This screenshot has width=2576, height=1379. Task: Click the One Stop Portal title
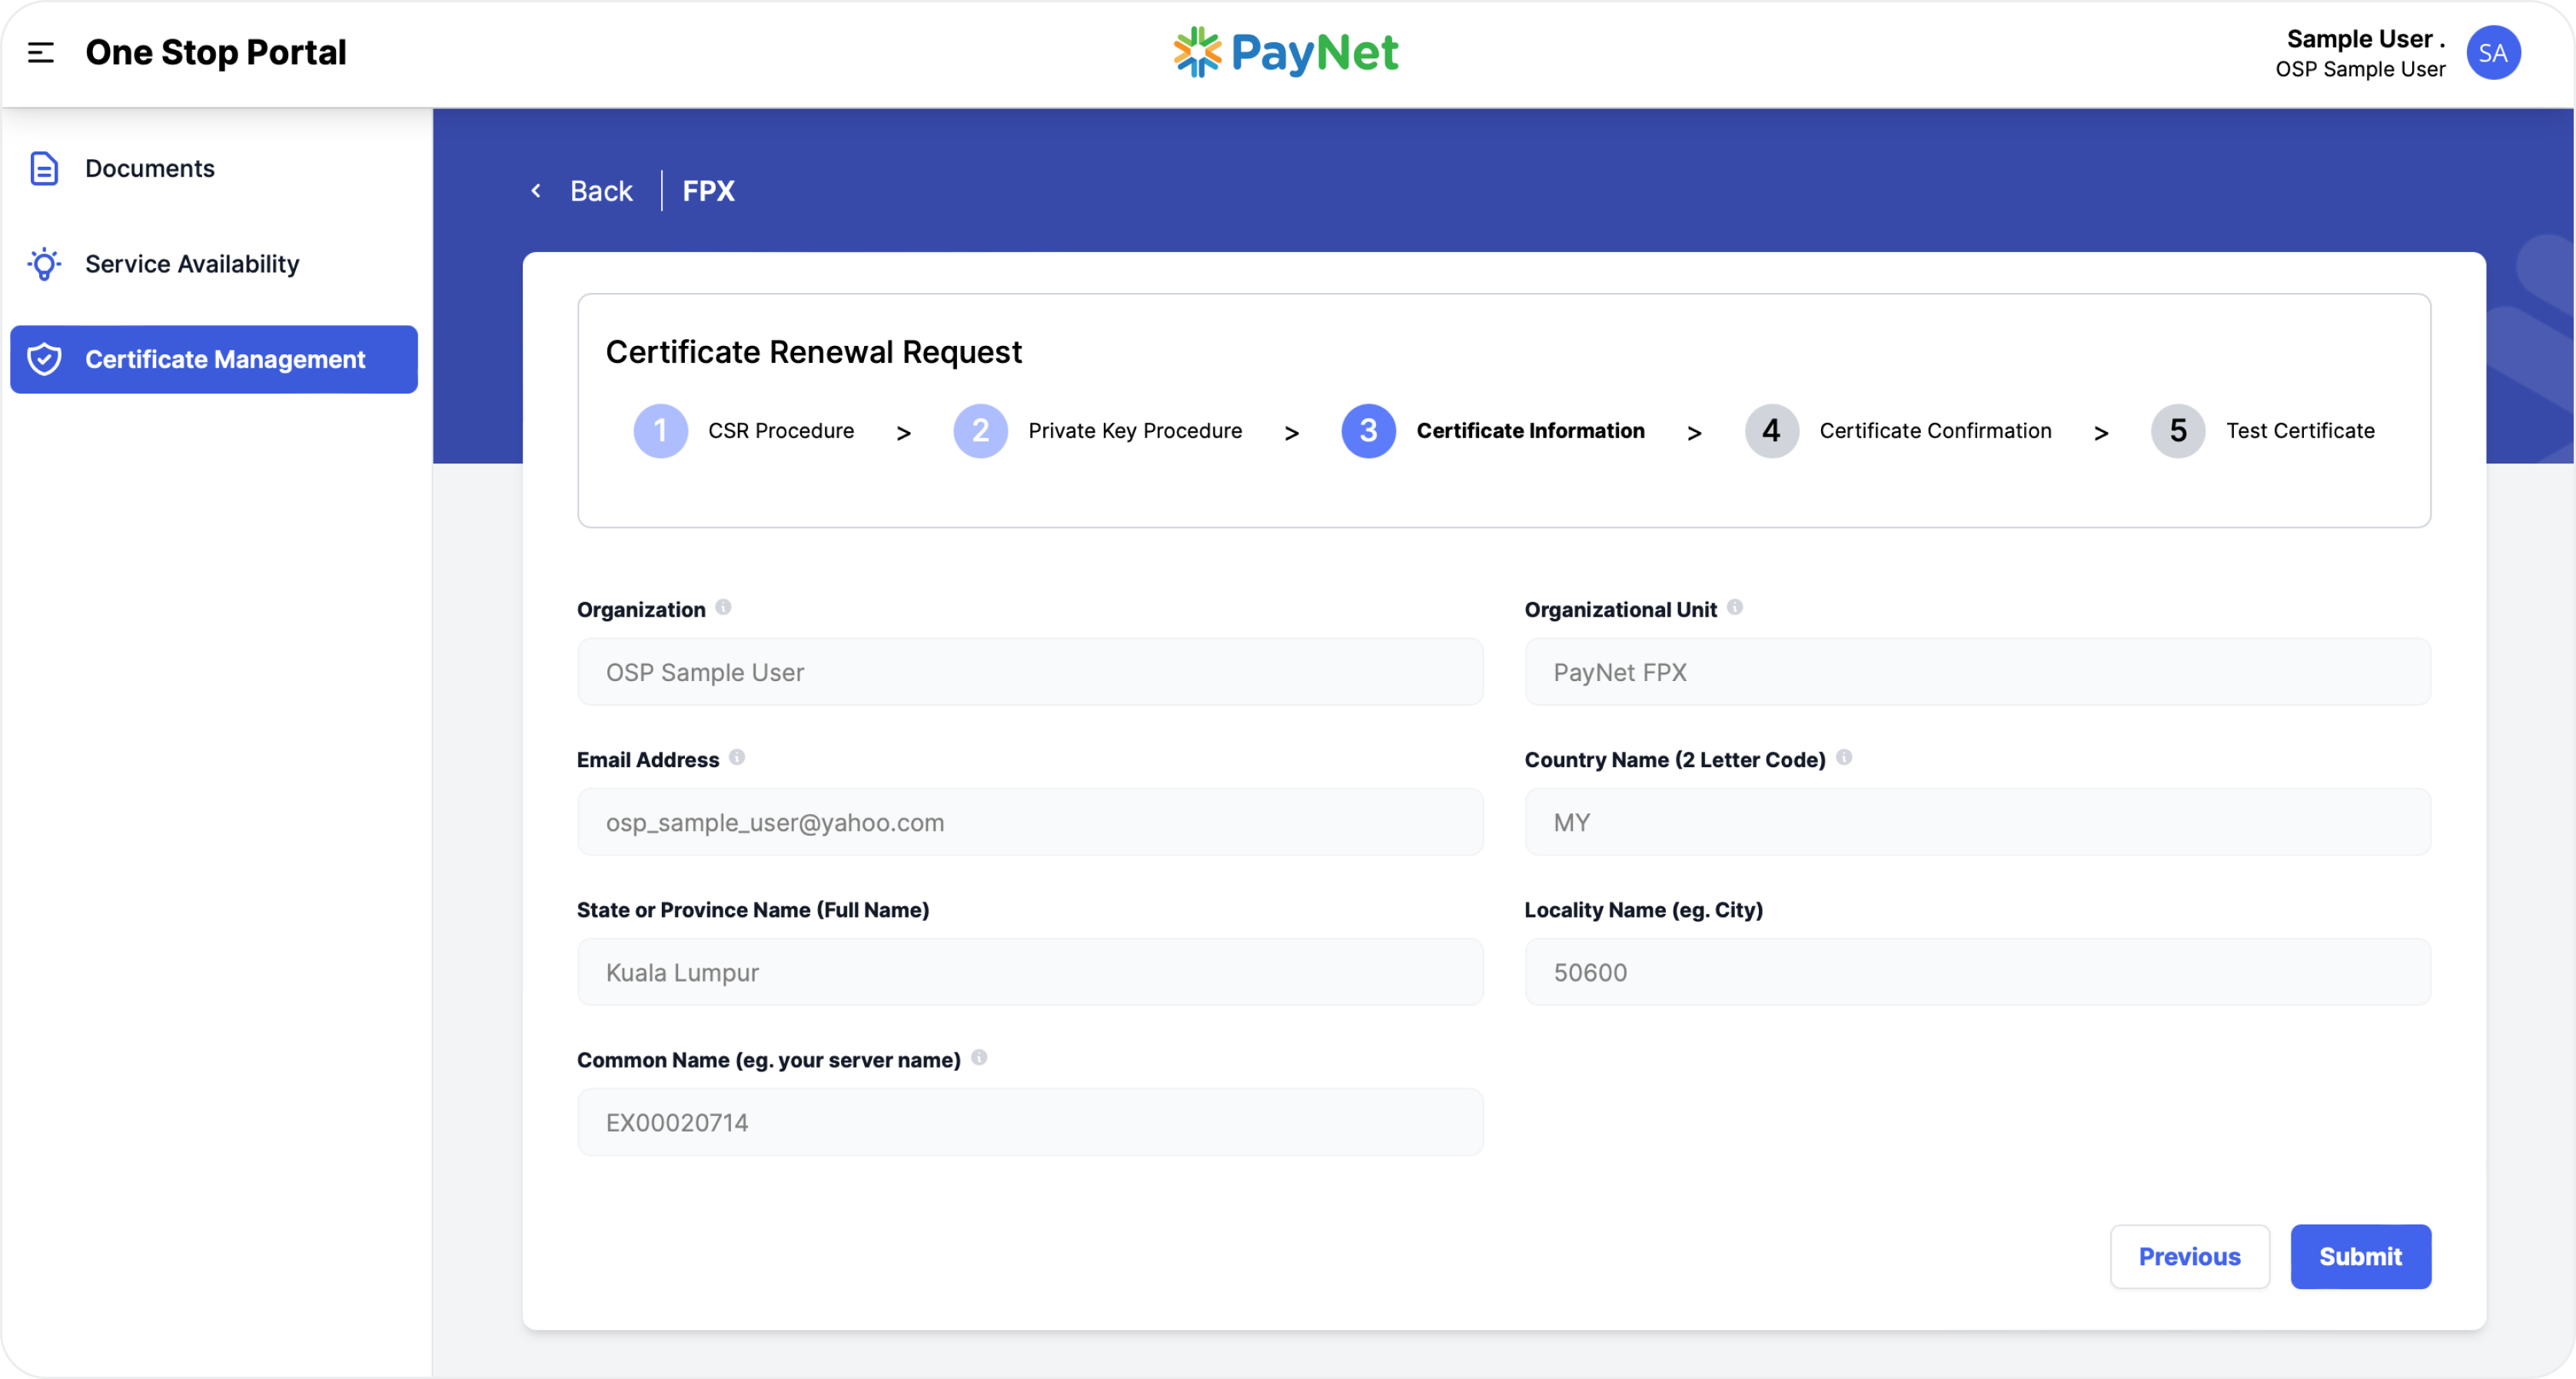(216, 52)
